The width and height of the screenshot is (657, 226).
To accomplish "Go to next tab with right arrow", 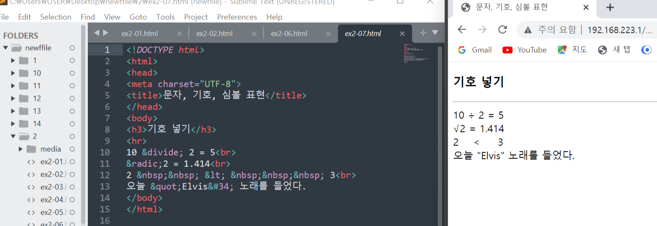I will 106,33.
